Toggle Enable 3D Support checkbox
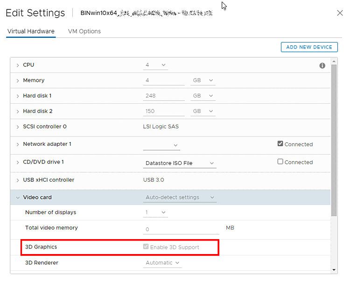 click(x=146, y=247)
